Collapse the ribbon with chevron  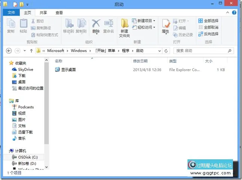pos(227,12)
